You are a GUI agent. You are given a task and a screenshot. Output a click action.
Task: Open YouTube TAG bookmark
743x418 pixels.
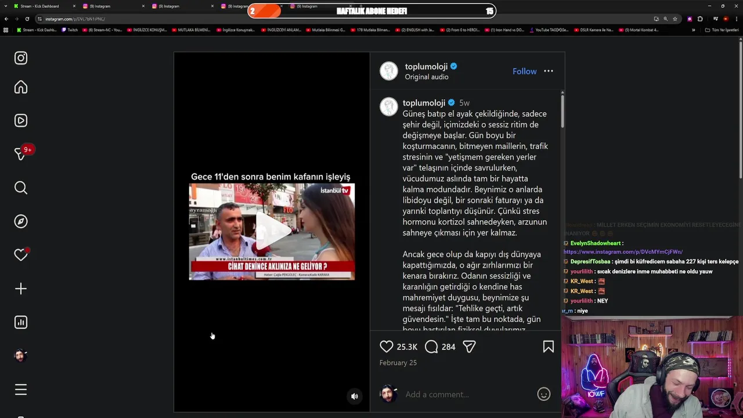(549, 30)
